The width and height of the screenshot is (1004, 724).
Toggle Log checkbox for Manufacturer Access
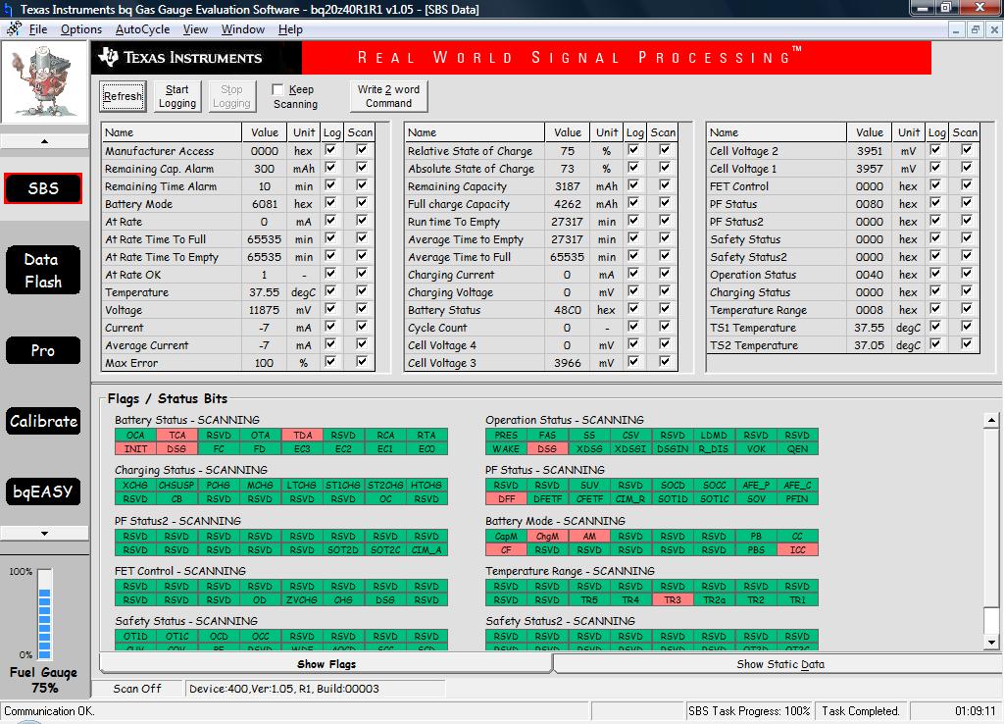(x=330, y=150)
